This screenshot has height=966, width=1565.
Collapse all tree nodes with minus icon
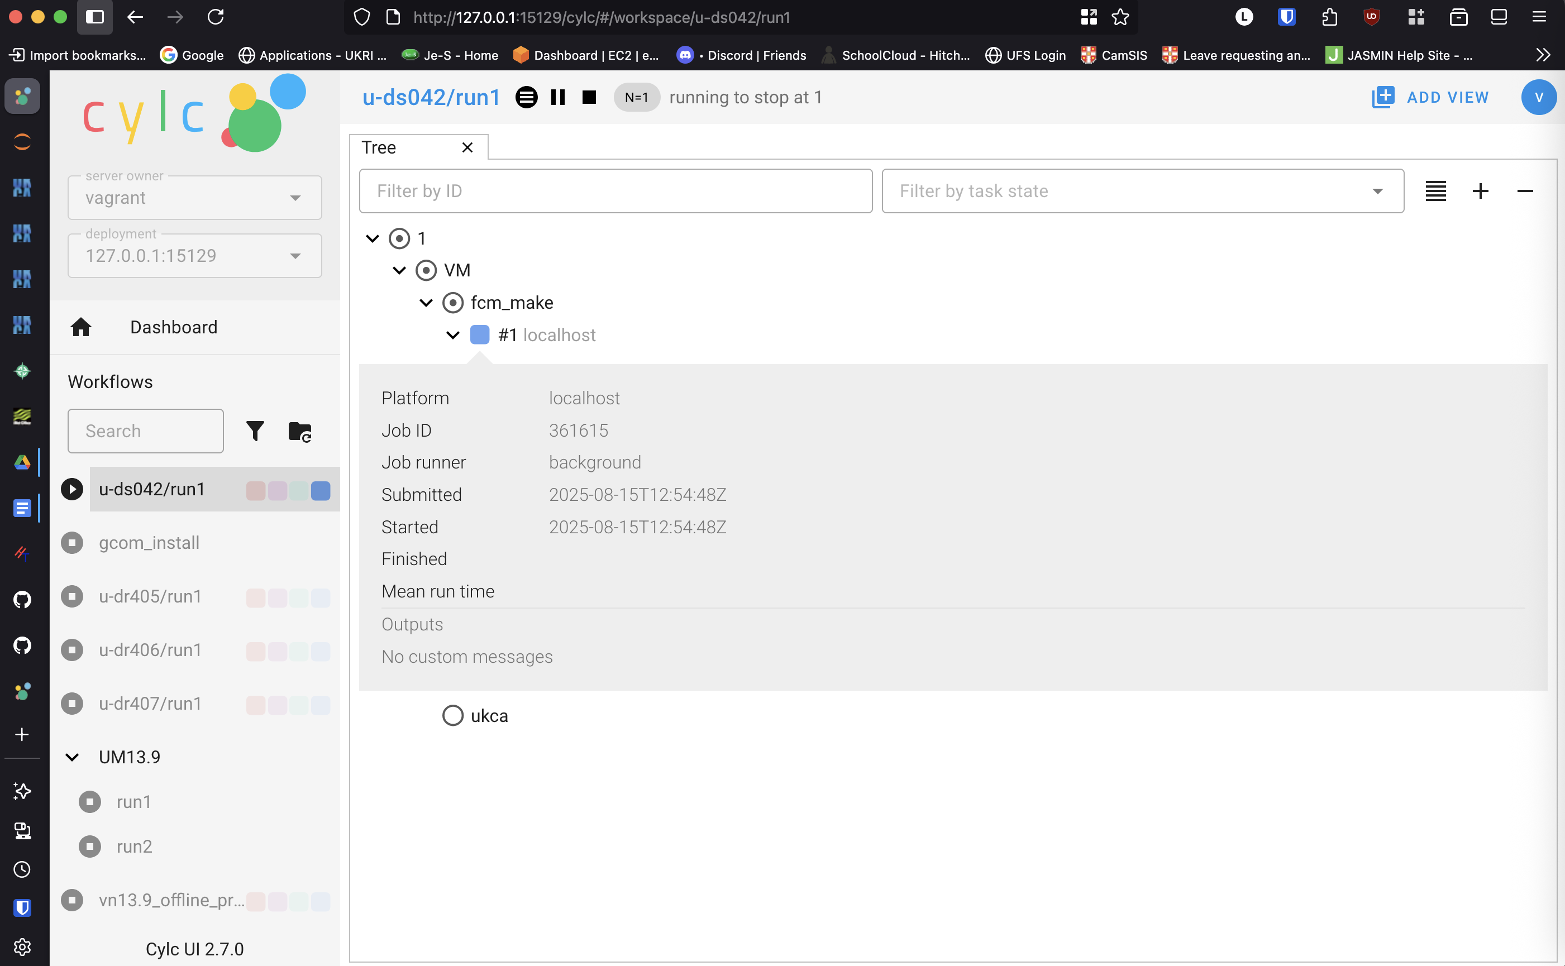point(1525,191)
